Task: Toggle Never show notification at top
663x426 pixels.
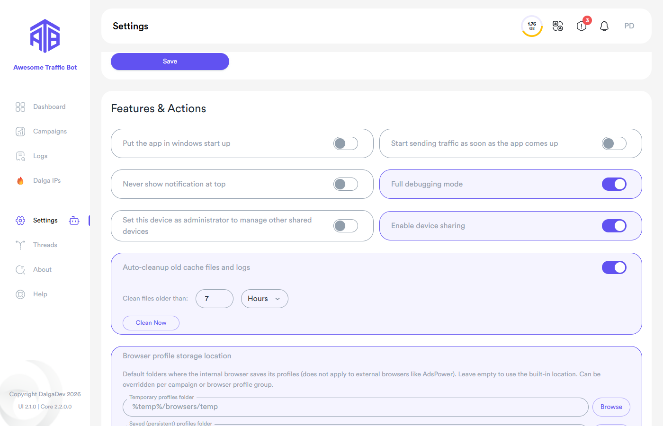Action: pos(346,184)
